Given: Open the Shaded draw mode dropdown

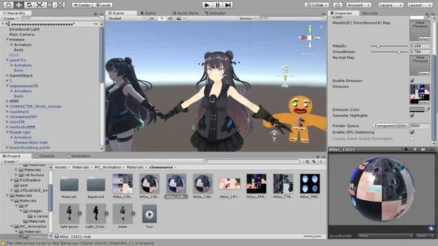Looking at the screenshot, I should click(x=127, y=18).
